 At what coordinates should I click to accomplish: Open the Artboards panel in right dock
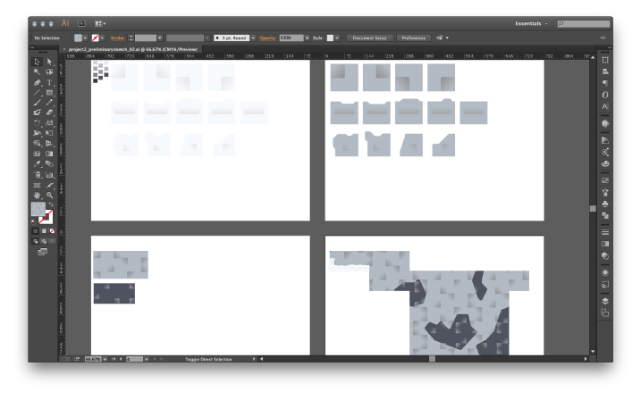pos(605,312)
